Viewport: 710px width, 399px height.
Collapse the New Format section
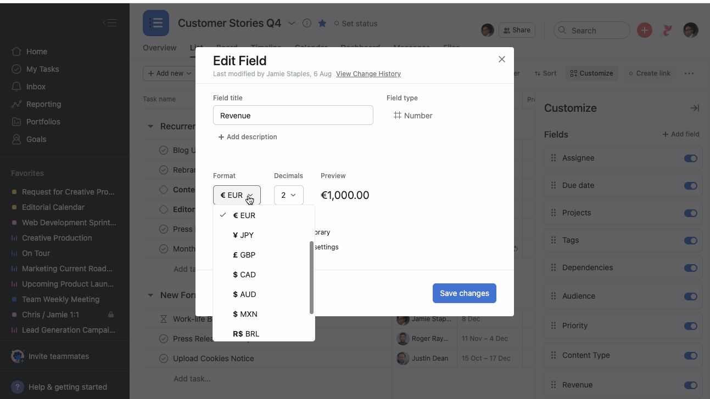click(150, 295)
